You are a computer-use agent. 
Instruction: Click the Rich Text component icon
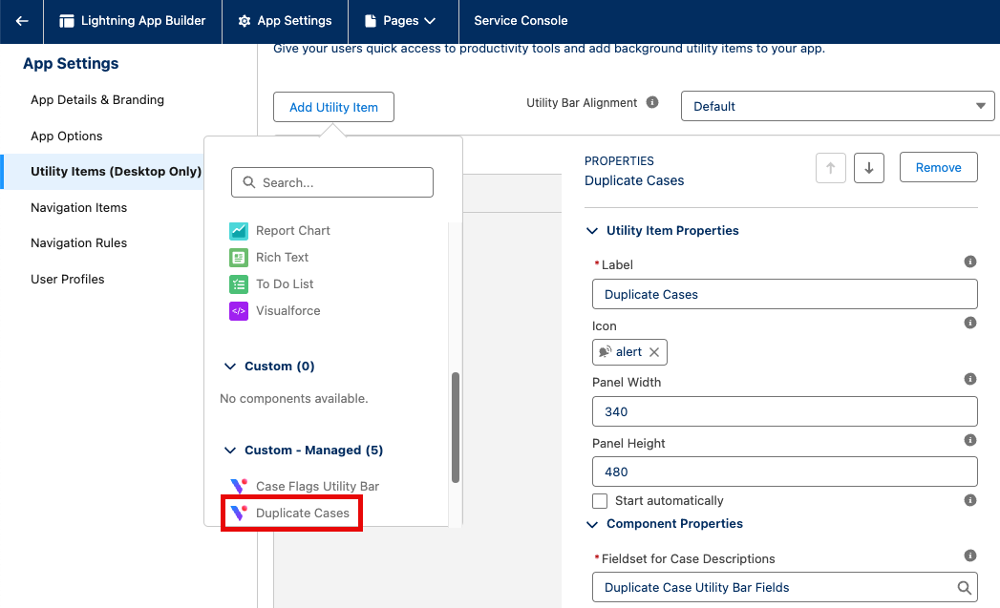point(239,258)
